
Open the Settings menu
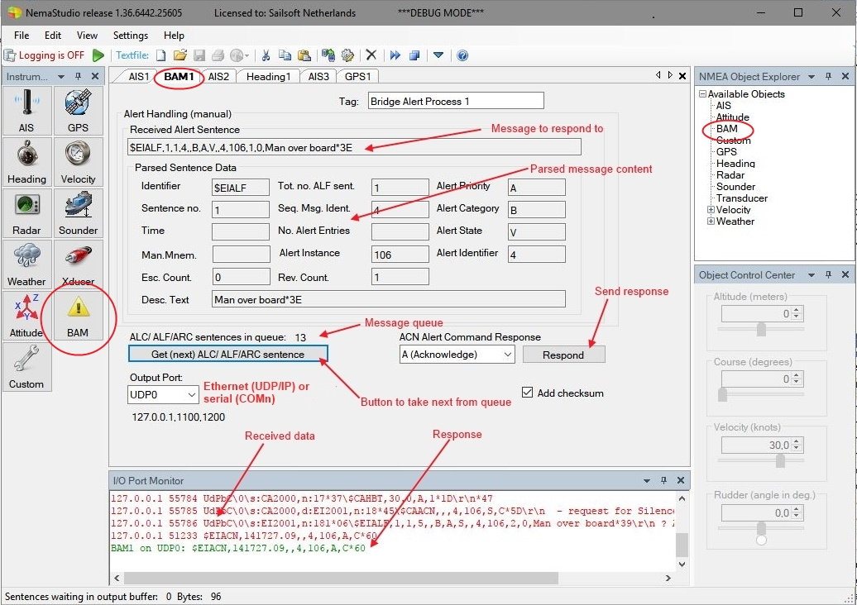[130, 36]
